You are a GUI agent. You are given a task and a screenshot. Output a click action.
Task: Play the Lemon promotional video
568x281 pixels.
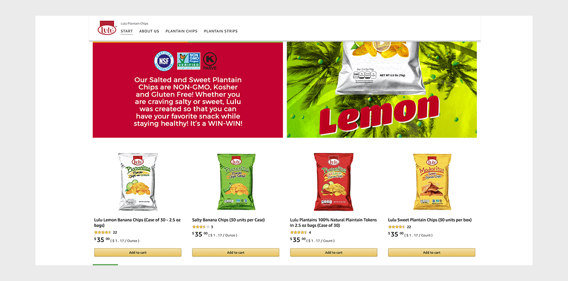tap(382, 45)
